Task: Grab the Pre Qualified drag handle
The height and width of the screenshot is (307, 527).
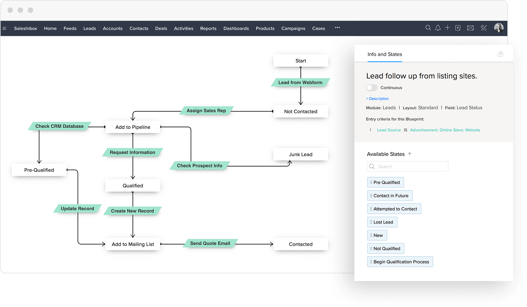Action: [371, 182]
